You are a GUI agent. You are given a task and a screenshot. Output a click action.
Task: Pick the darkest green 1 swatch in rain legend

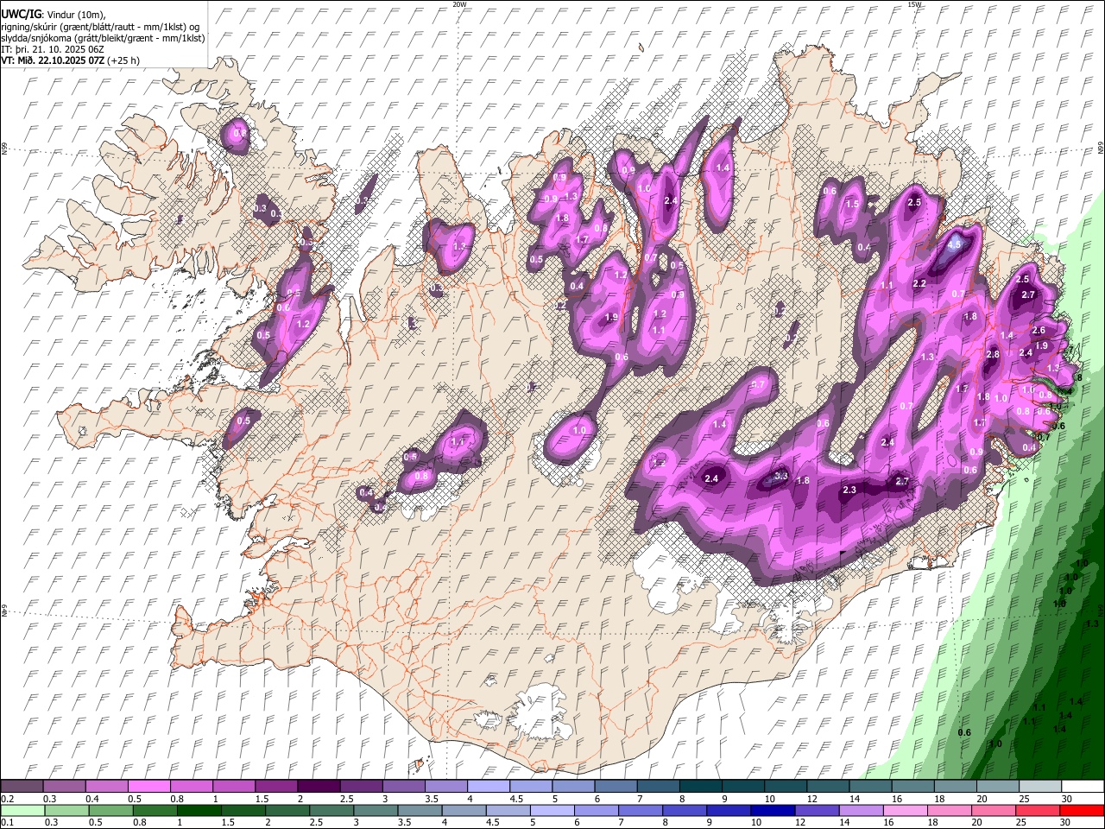tap(199, 810)
